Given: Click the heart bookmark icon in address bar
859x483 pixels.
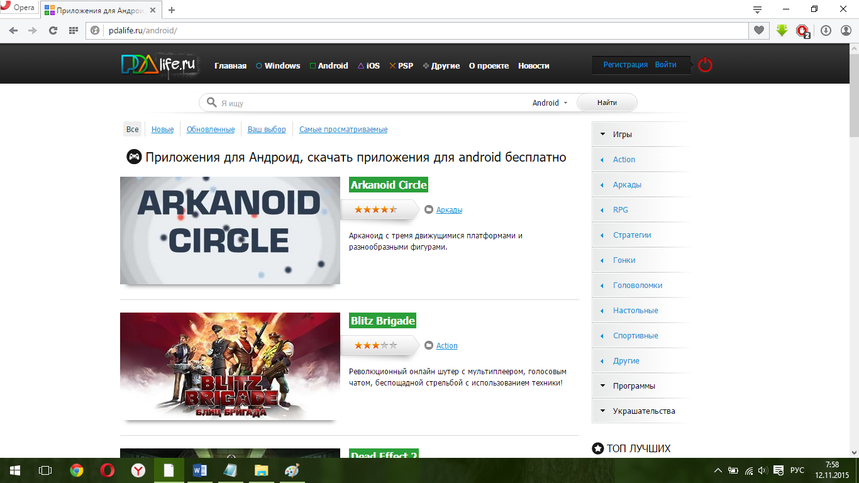Looking at the screenshot, I should (x=759, y=30).
